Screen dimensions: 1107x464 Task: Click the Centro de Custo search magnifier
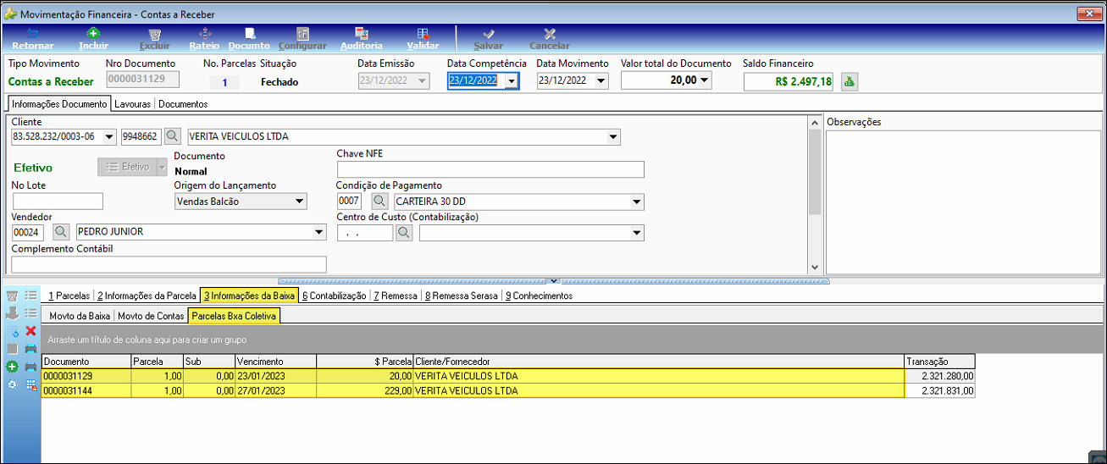pyautogui.click(x=404, y=233)
